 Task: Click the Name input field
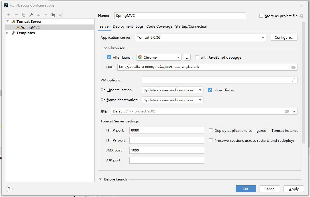tap(180, 16)
